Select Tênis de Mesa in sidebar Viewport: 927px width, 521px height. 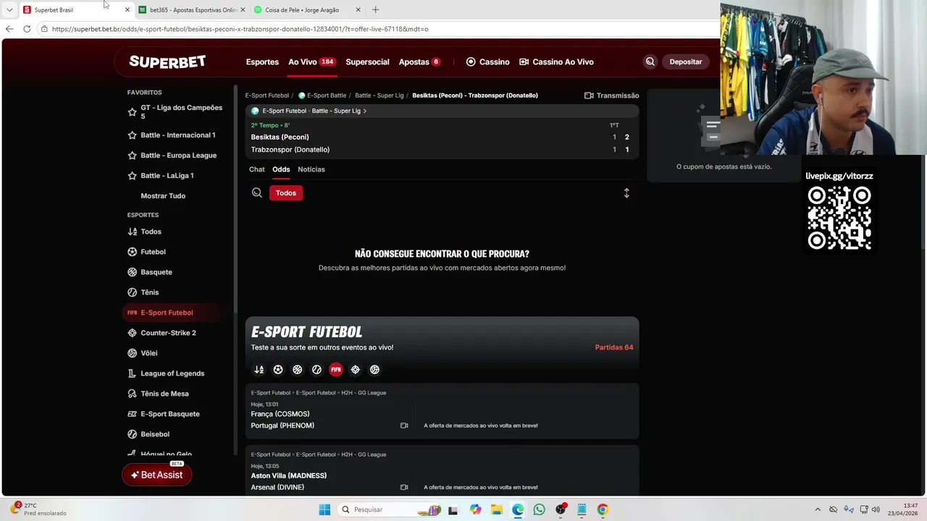(164, 394)
